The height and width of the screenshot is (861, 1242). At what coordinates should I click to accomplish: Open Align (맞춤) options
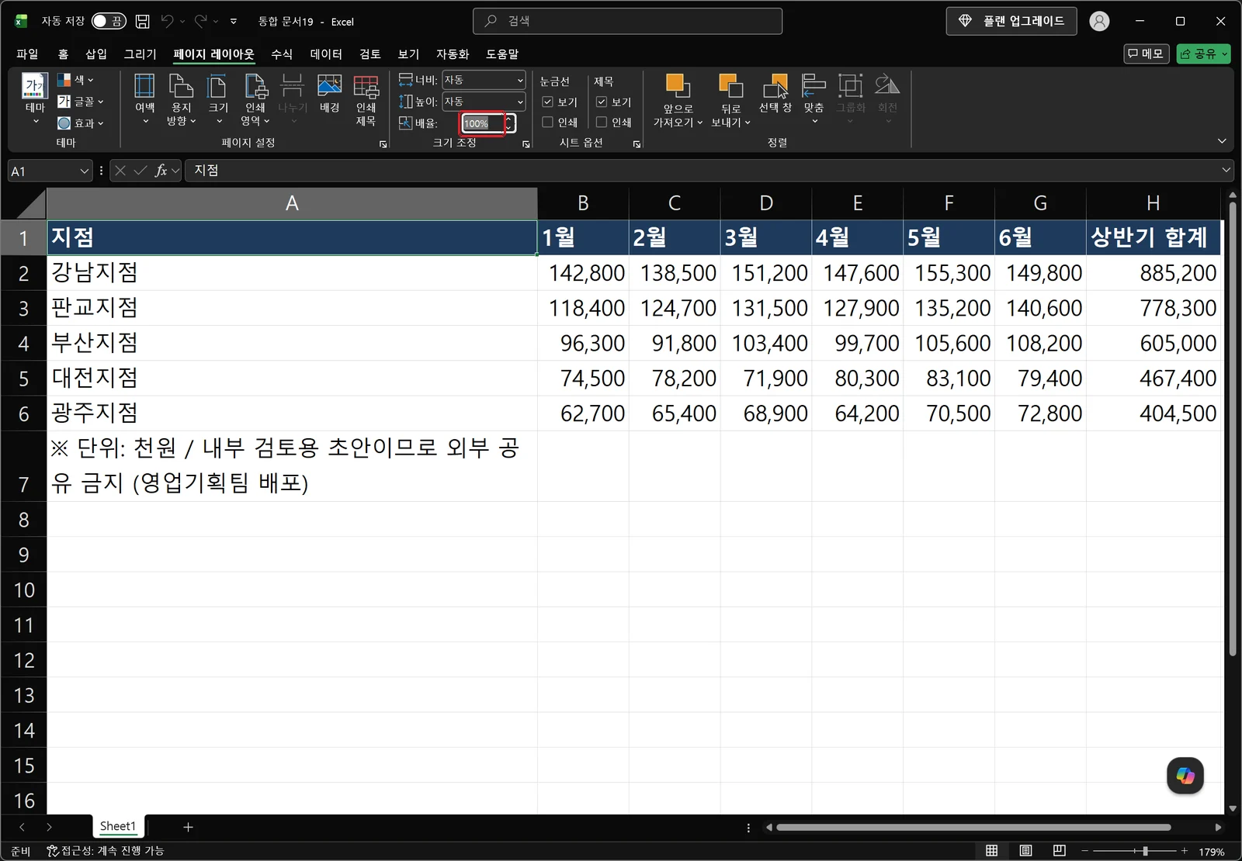pos(814,99)
